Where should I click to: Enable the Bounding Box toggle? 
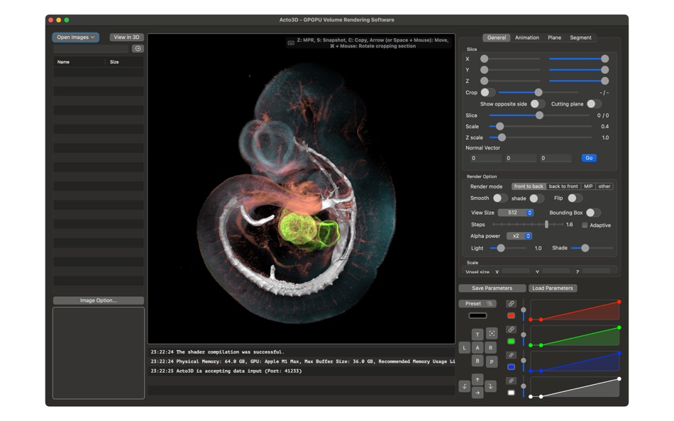click(592, 213)
